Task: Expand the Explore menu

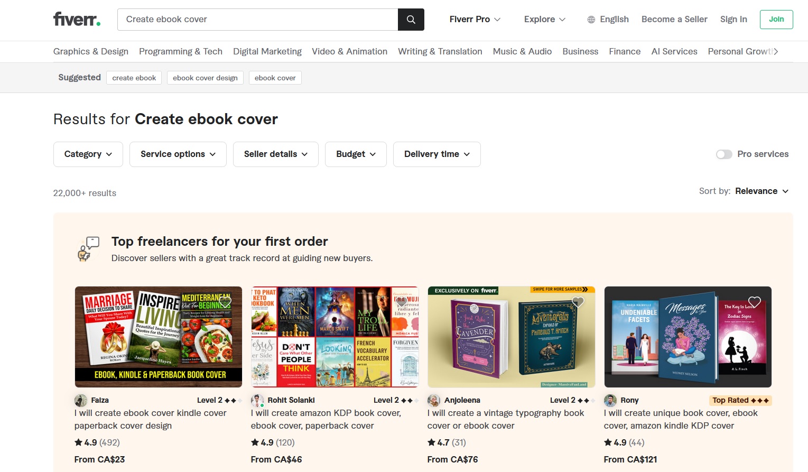Action: pos(545,20)
